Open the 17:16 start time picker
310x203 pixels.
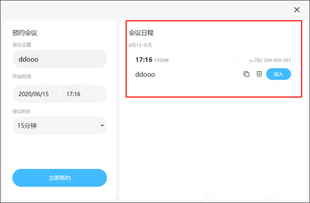pyautogui.click(x=83, y=94)
